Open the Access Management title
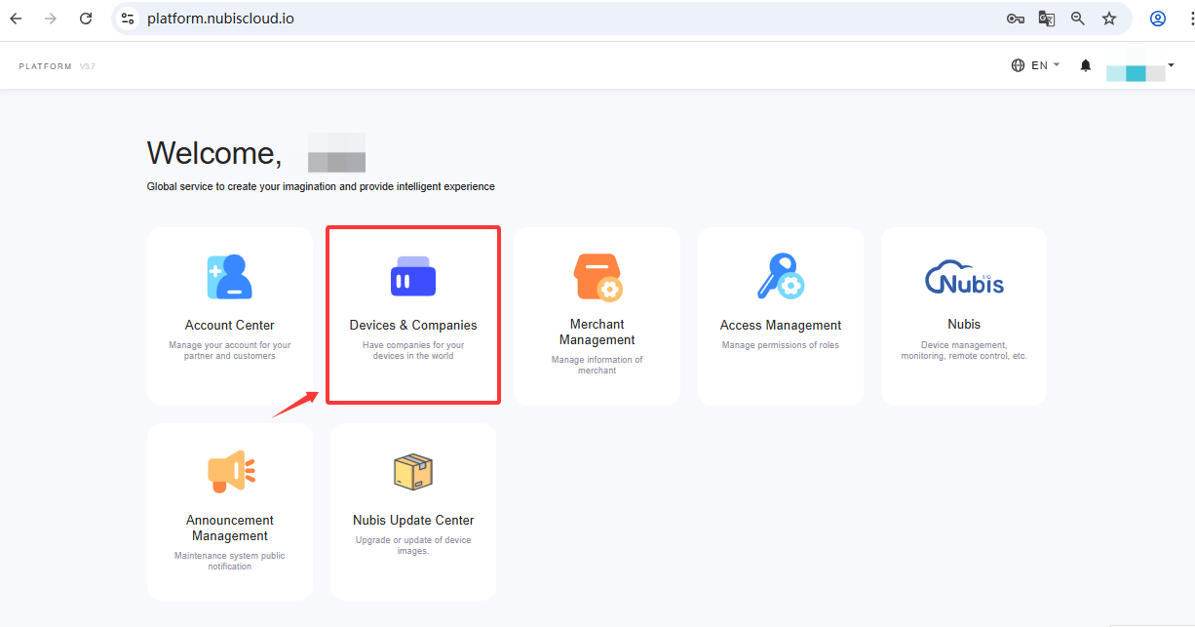 781,325
